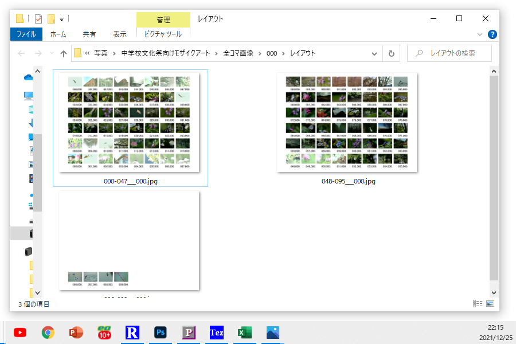
Task: Focus the レイアウトの検索 search box
Action: tap(449, 53)
